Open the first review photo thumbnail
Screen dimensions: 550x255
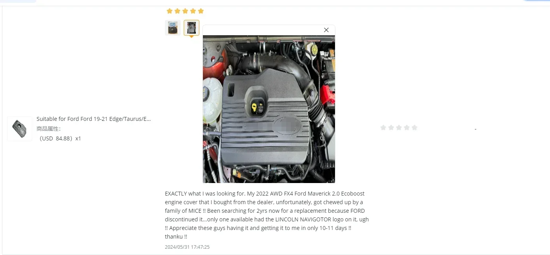pos(173,28)
